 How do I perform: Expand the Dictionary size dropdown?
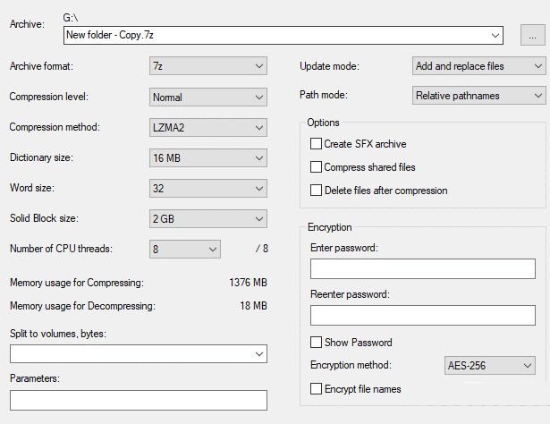pyautogui.click(x=207, y=158)
